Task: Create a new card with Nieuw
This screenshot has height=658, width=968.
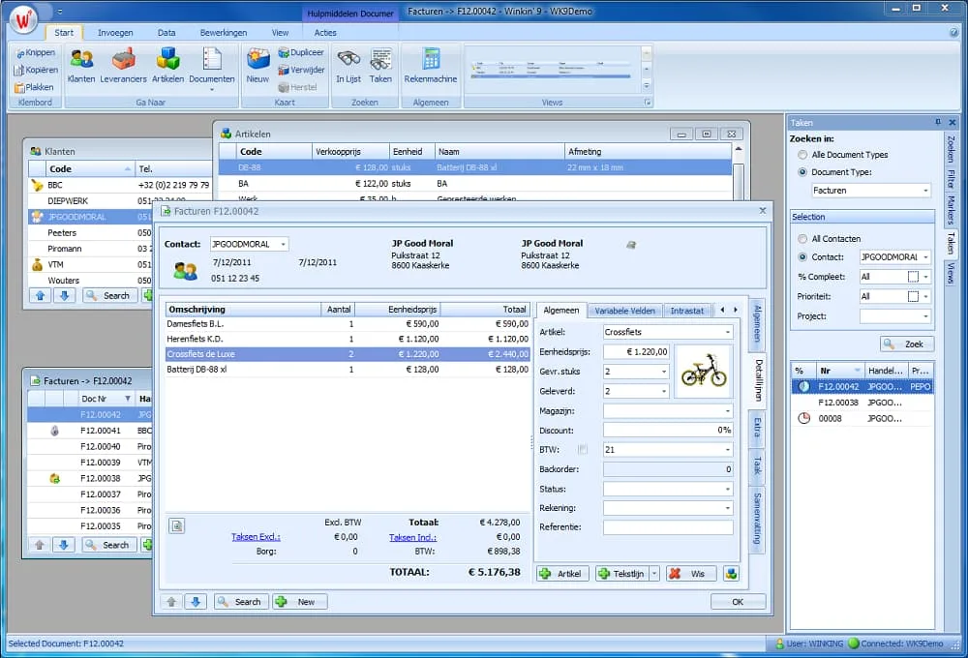Action: tap(257, 66)
